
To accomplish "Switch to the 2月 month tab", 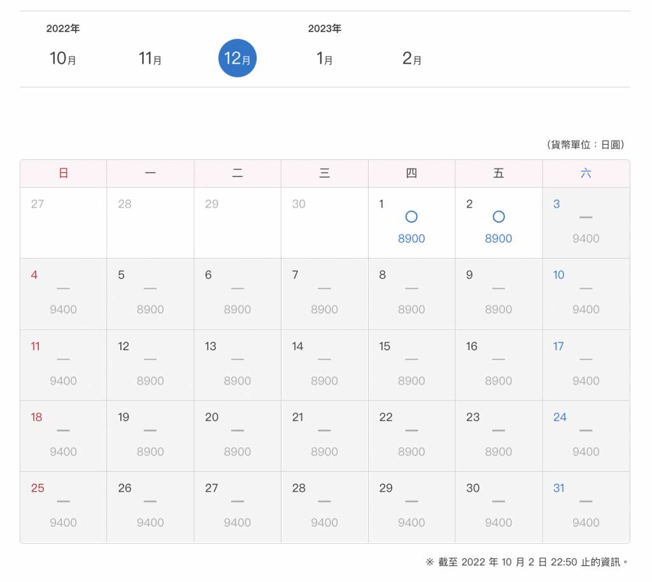I will pos(412,59).
